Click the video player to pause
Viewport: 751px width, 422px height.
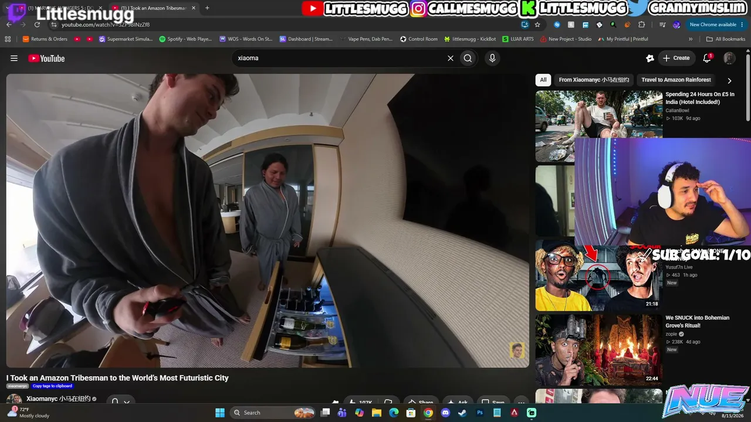(268, 220)
